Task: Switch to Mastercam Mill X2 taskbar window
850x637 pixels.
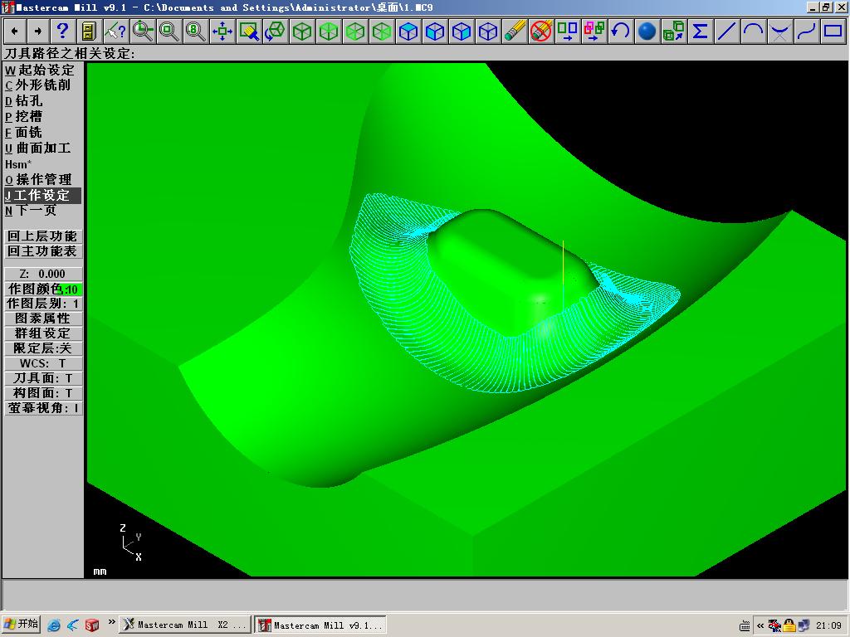Action: pyautogui.click(x=185, y=625)
